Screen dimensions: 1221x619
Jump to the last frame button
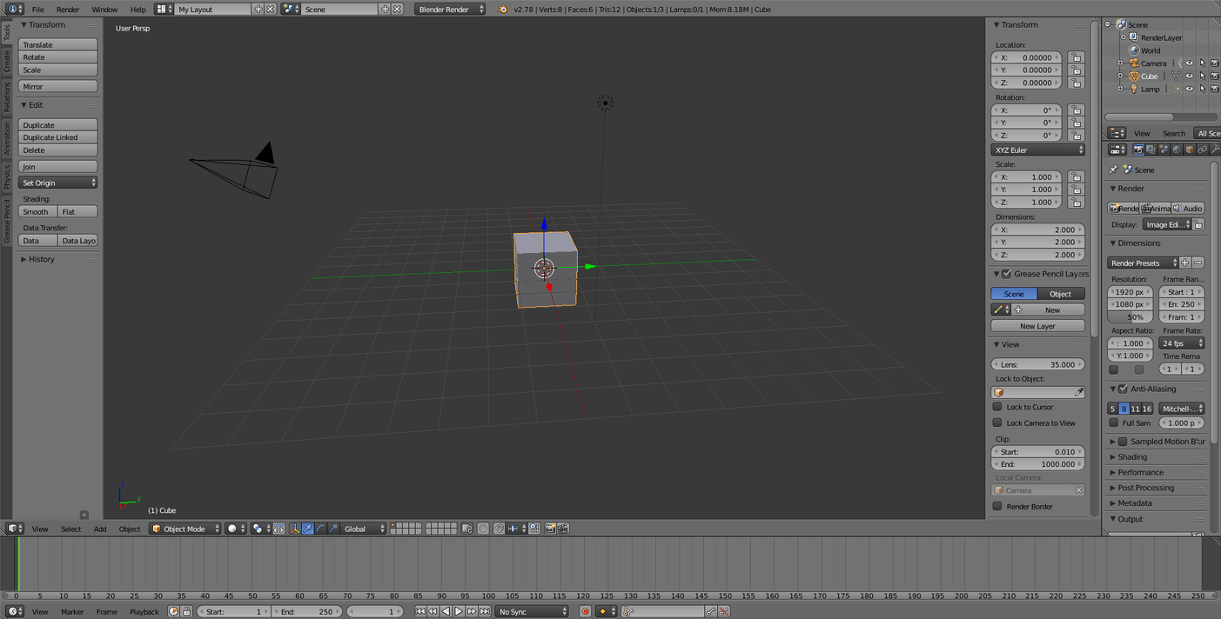coord(485,612)
